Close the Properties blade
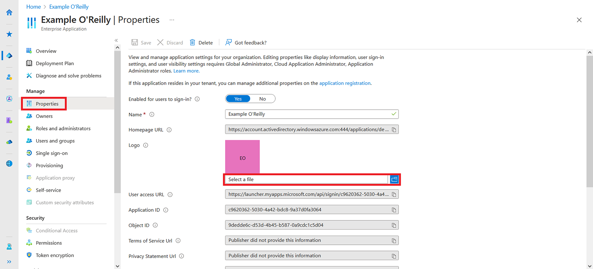593x269 pixels. pyautogui.click(x=579, y=20)
